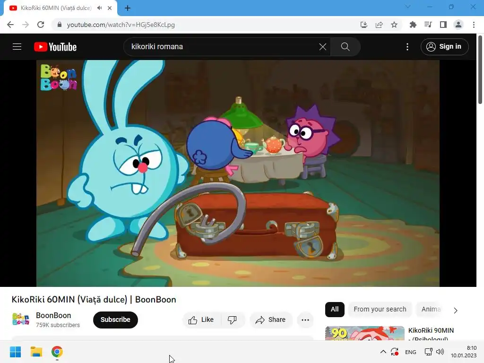
Task: Open the KikoRiki 90MIN video thumbnail
Action: [x=364, y=333]
